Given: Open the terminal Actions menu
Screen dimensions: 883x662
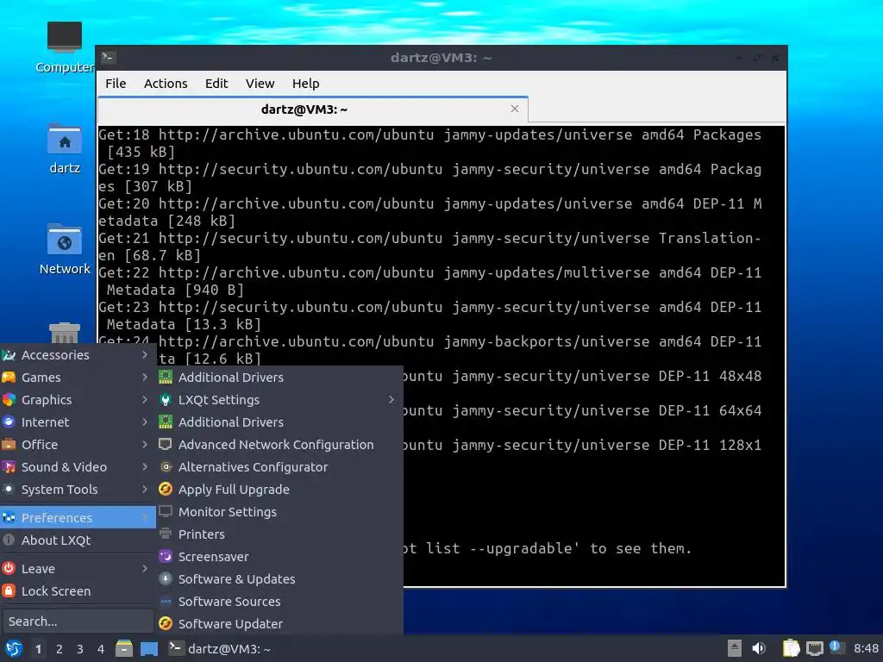Looking at the screenshot, I should coord(166,84).
